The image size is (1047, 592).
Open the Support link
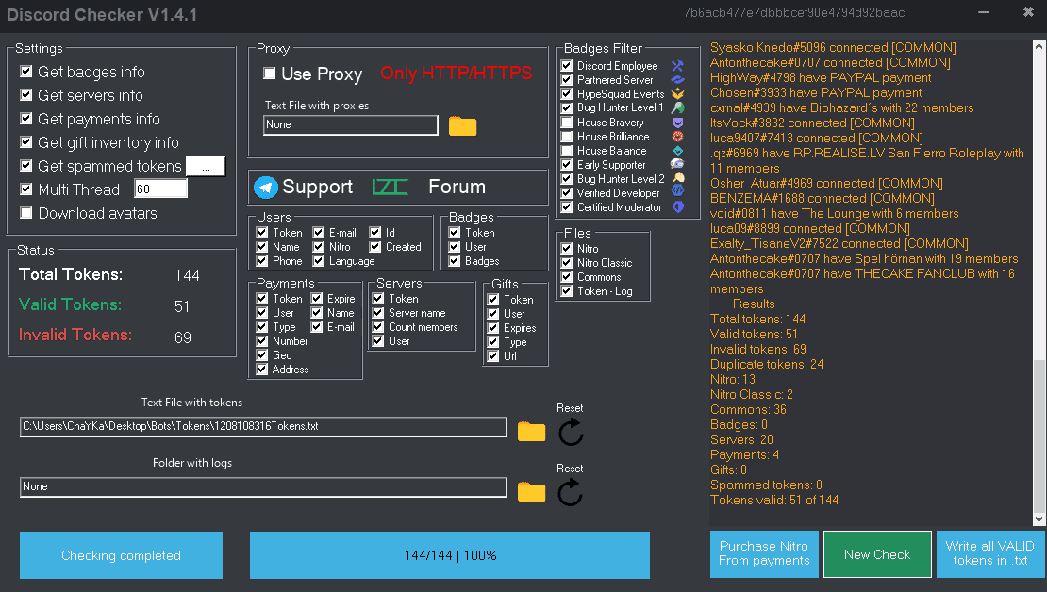(317, 187)
